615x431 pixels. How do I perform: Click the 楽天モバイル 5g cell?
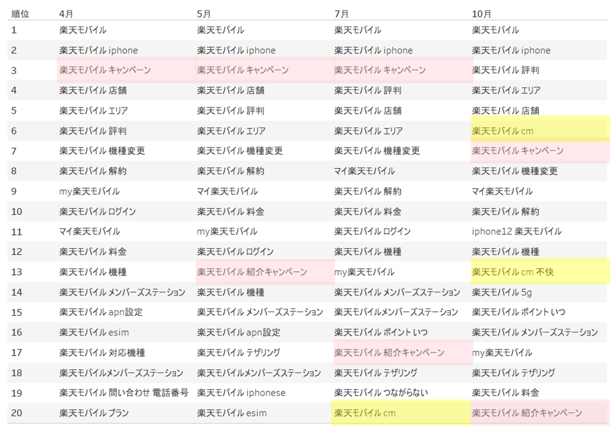(502, 292)
